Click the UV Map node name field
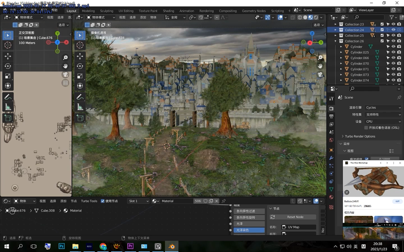Viewport: 404px width, 252px height. coord(299,227)
